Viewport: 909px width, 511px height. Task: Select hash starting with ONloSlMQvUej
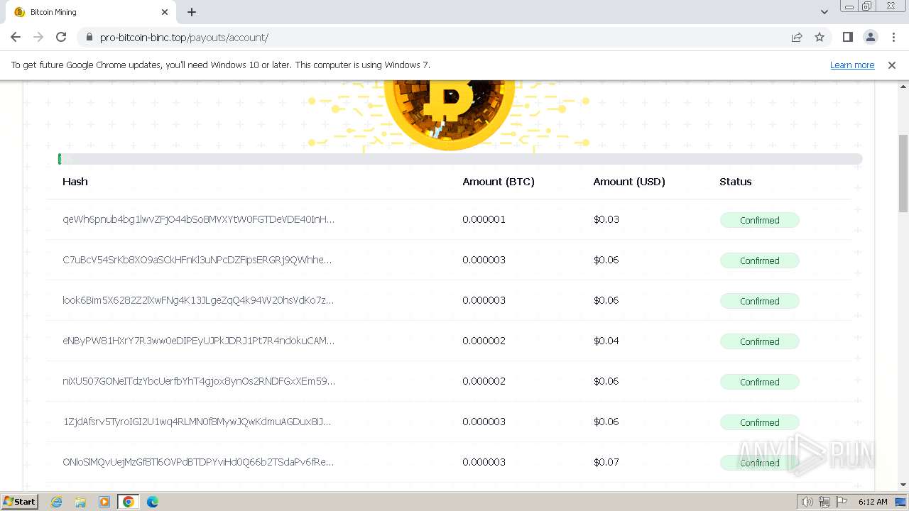tap(198, 462)
